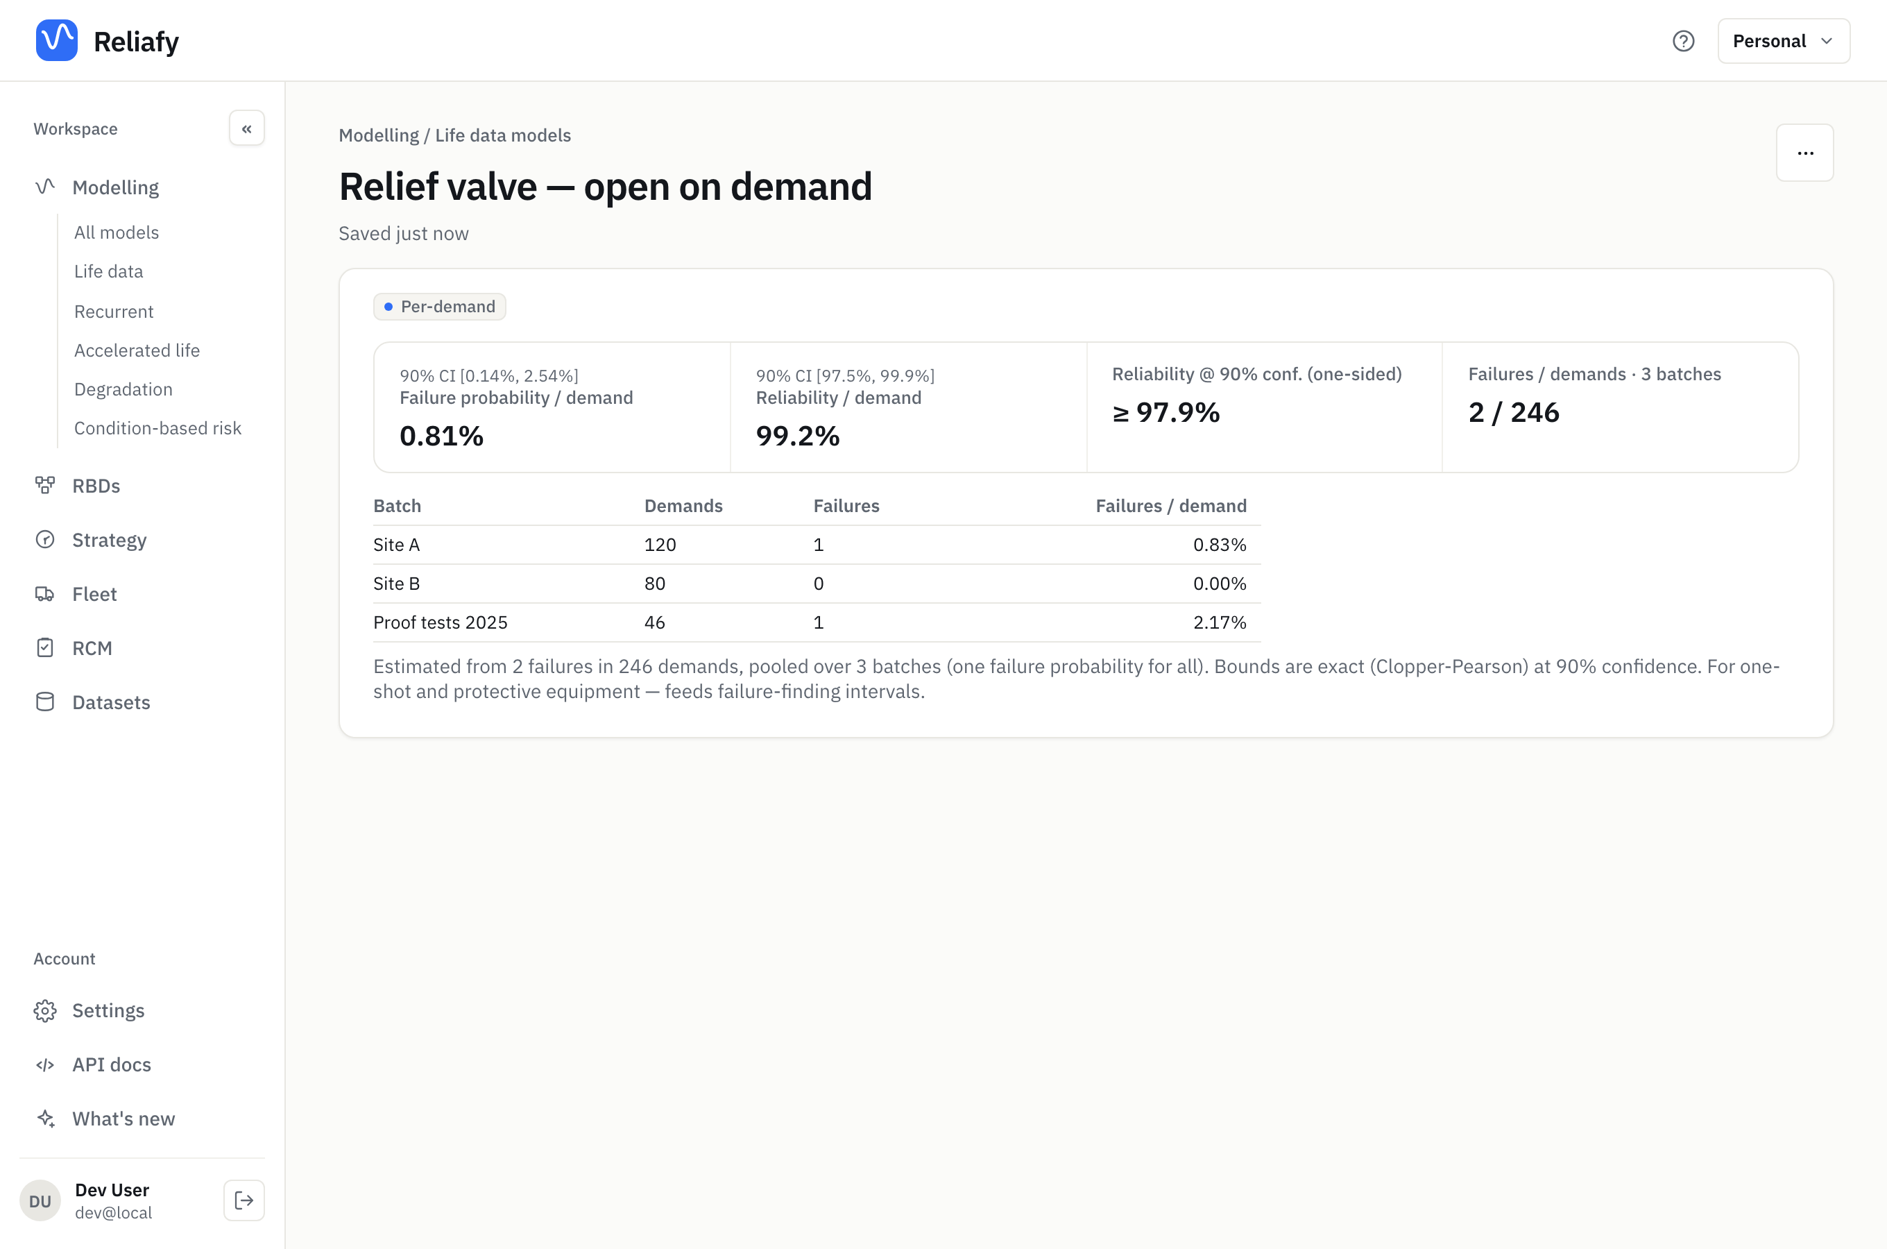Click the 0.83% cell
The width and height of the screenshot is (1887, 1249).
[1220, 545]
